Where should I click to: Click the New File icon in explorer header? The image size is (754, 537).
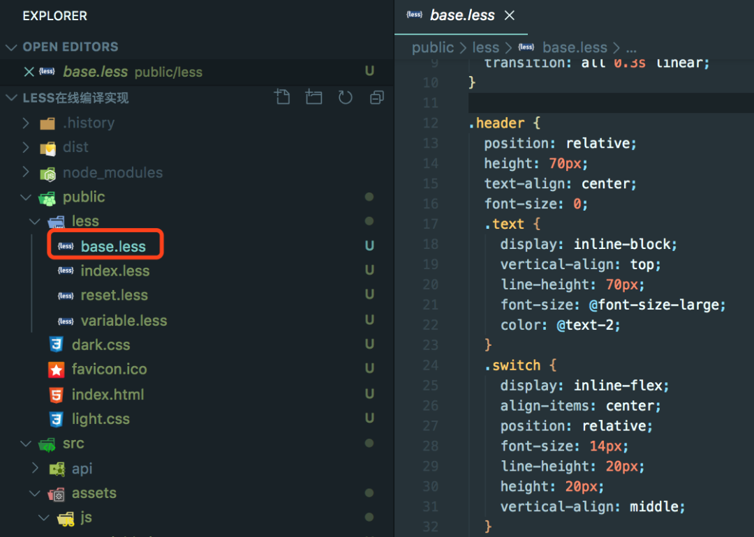pyautogui.click(x=282, y=98)
